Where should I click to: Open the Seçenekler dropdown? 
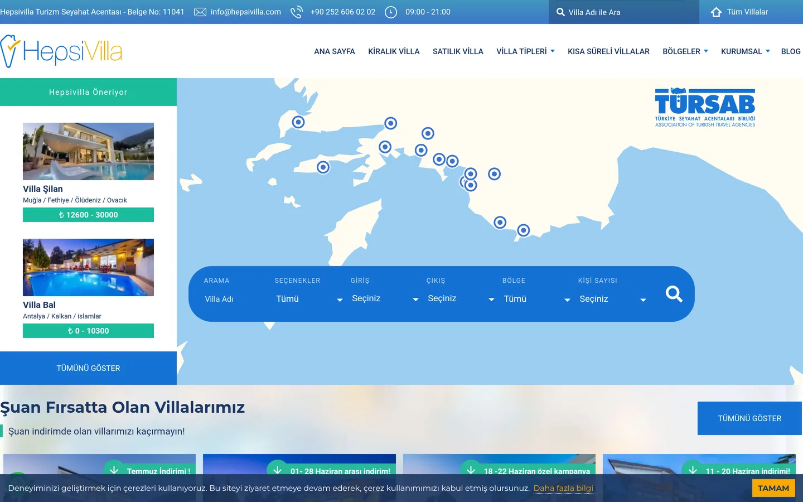click(x=309, y=299)
